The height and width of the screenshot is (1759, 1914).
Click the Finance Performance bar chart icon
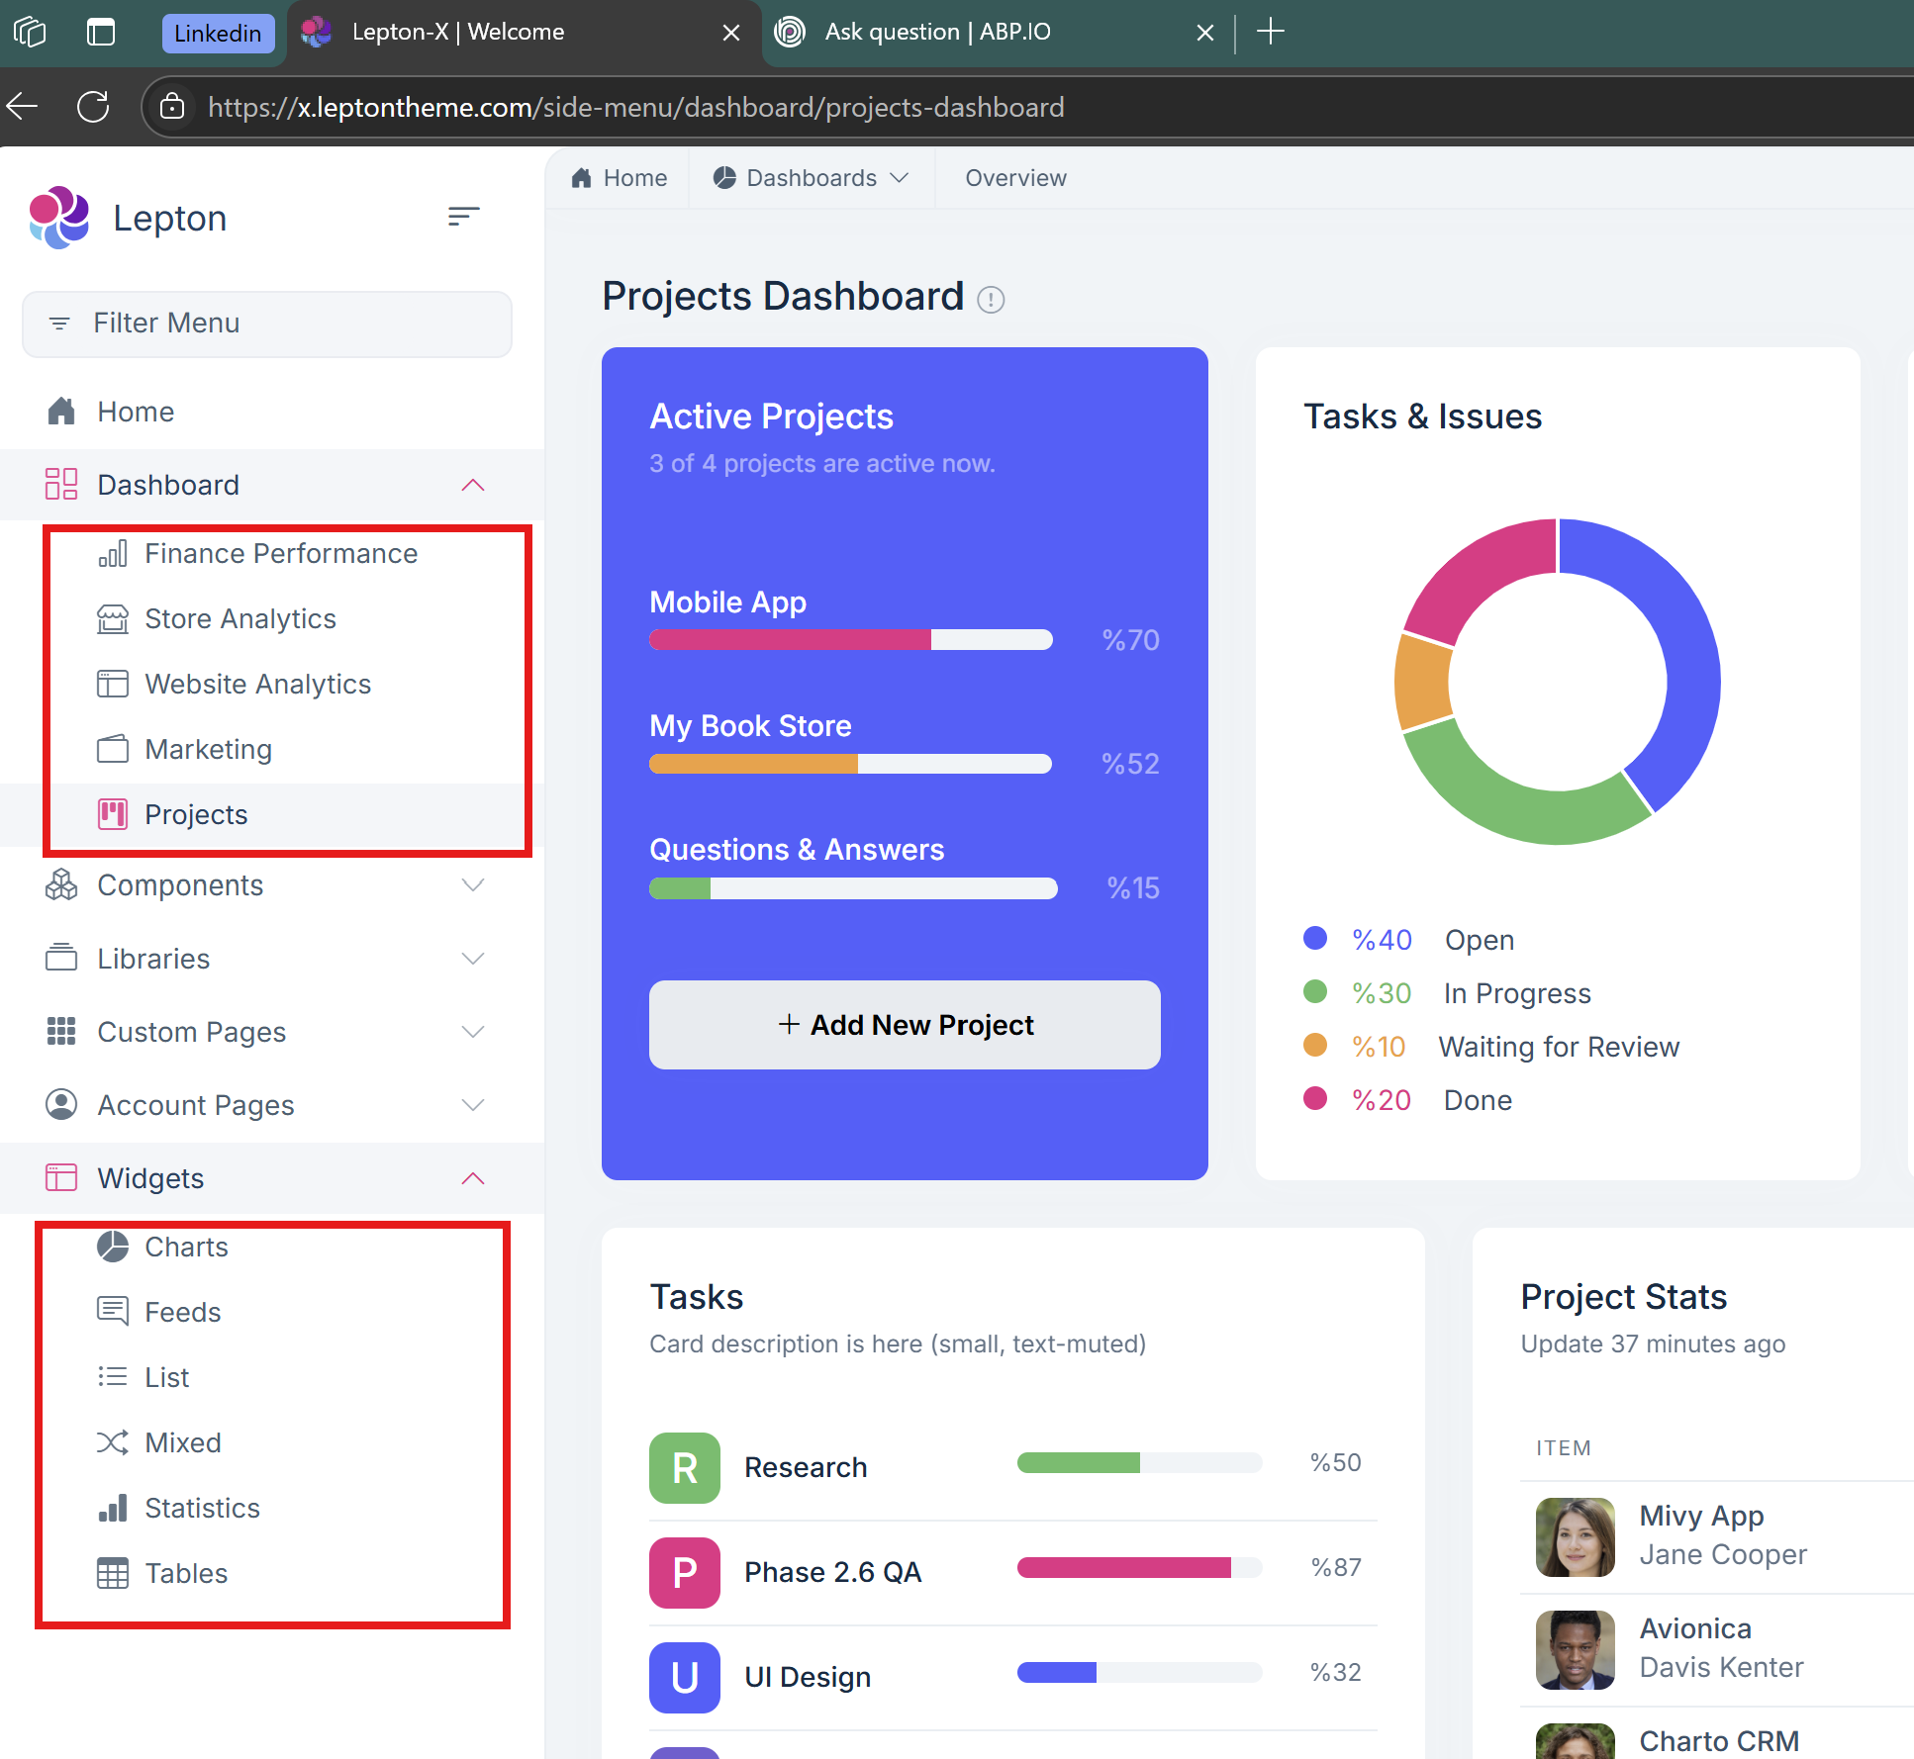click(113, 554)
